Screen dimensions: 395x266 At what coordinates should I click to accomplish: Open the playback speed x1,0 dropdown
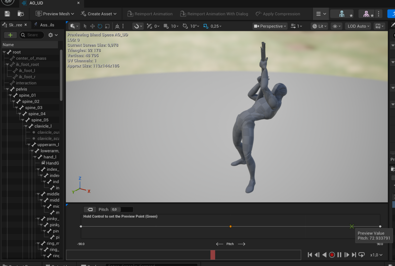click(x=376, y=255)
